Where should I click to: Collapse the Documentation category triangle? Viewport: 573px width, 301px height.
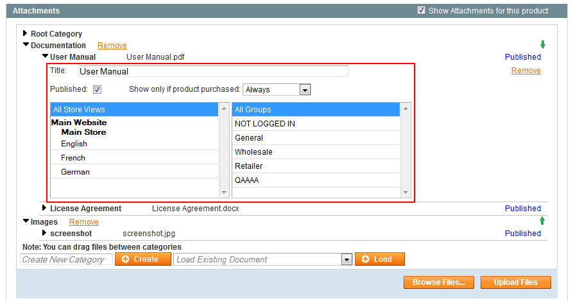coord(26,44)
